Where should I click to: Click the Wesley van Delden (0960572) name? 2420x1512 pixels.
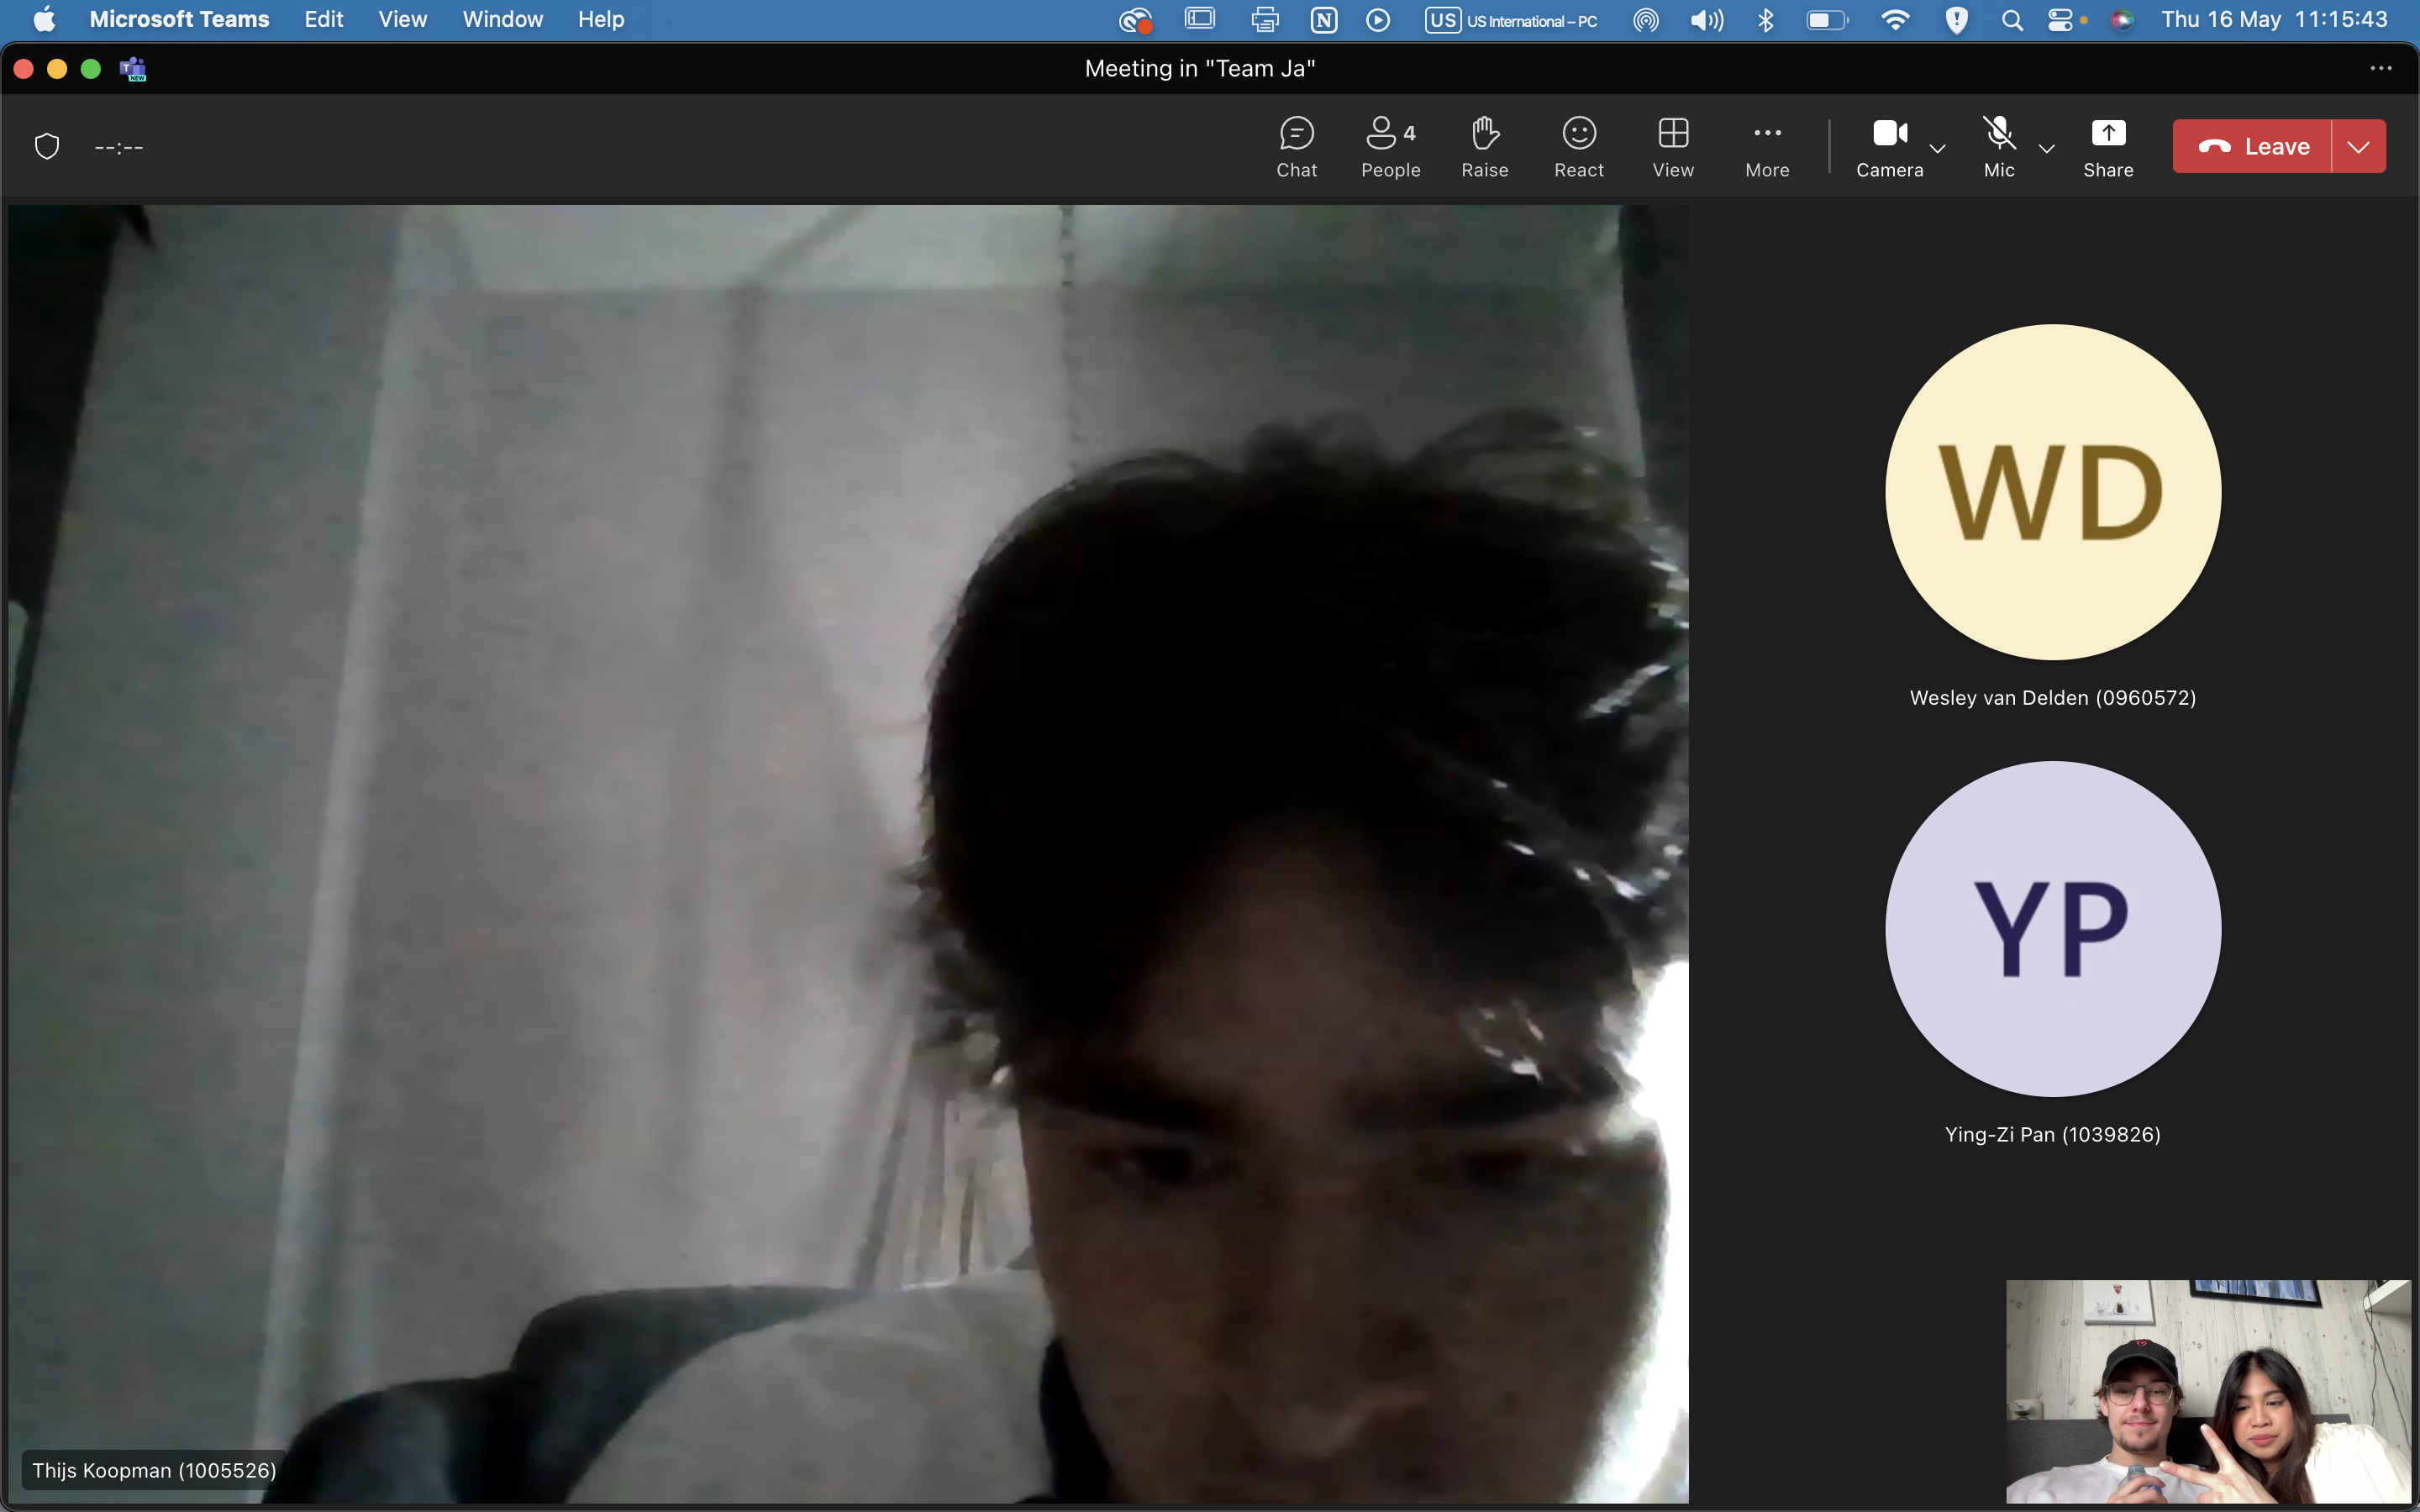[x=2053, y=697]
